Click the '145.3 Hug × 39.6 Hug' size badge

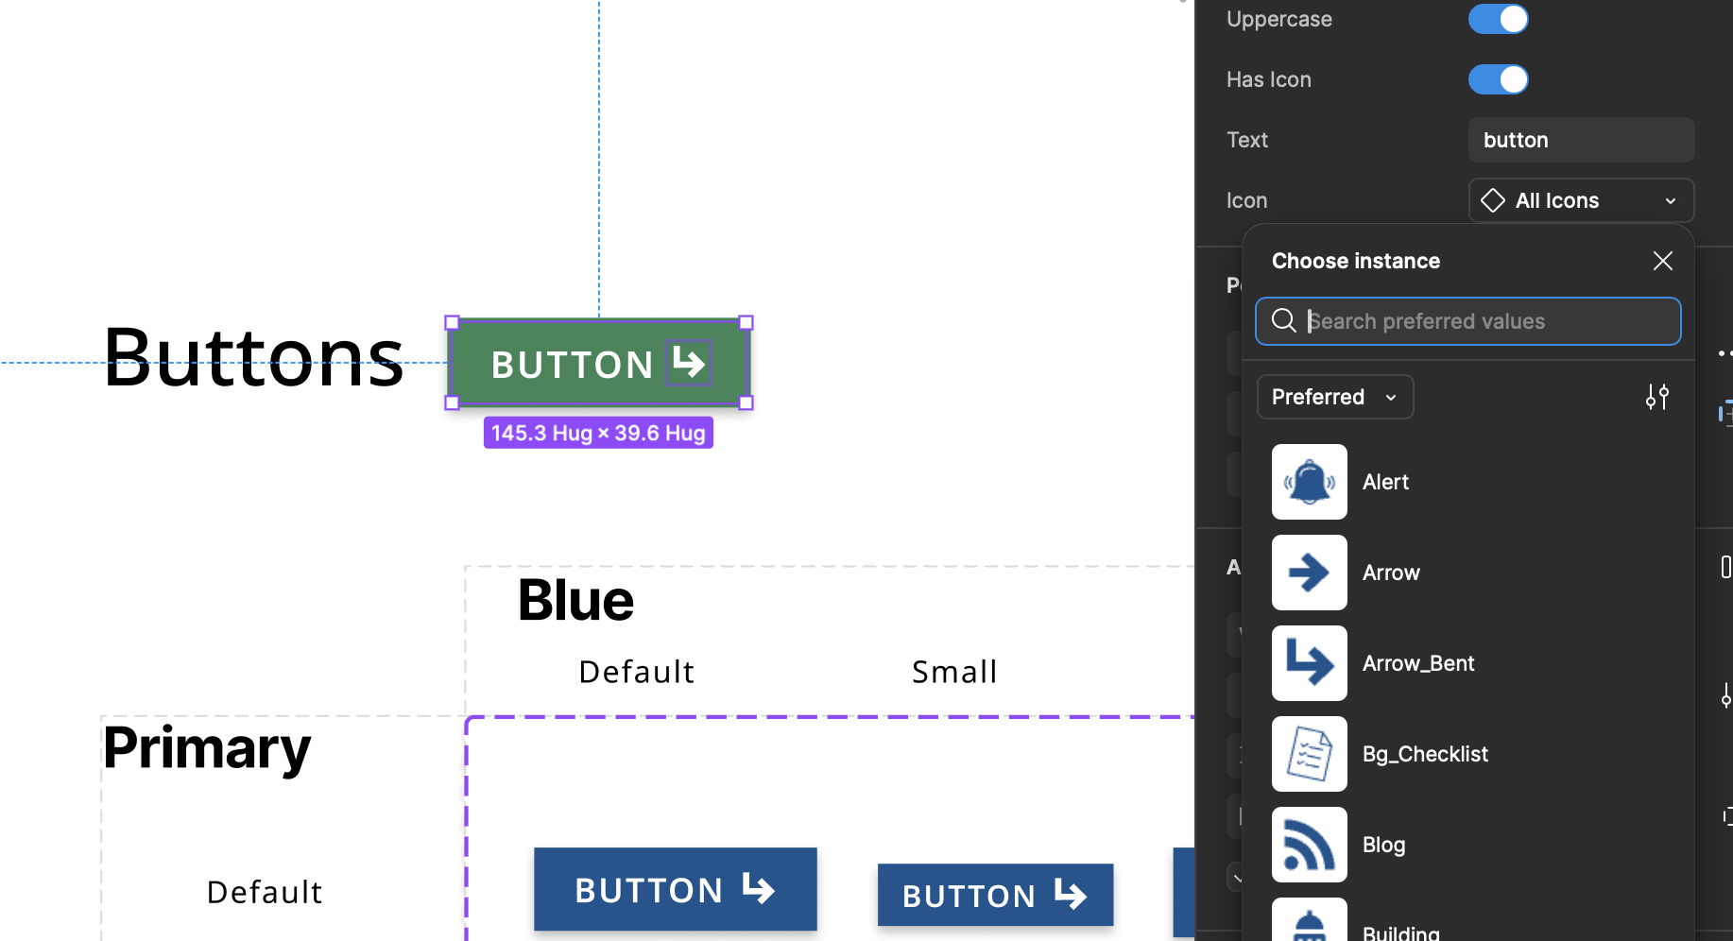598,433
